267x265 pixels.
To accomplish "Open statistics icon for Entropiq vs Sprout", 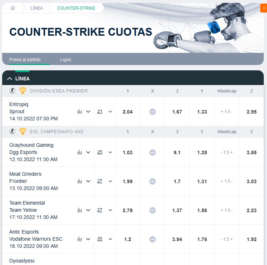I will point(79,111).
